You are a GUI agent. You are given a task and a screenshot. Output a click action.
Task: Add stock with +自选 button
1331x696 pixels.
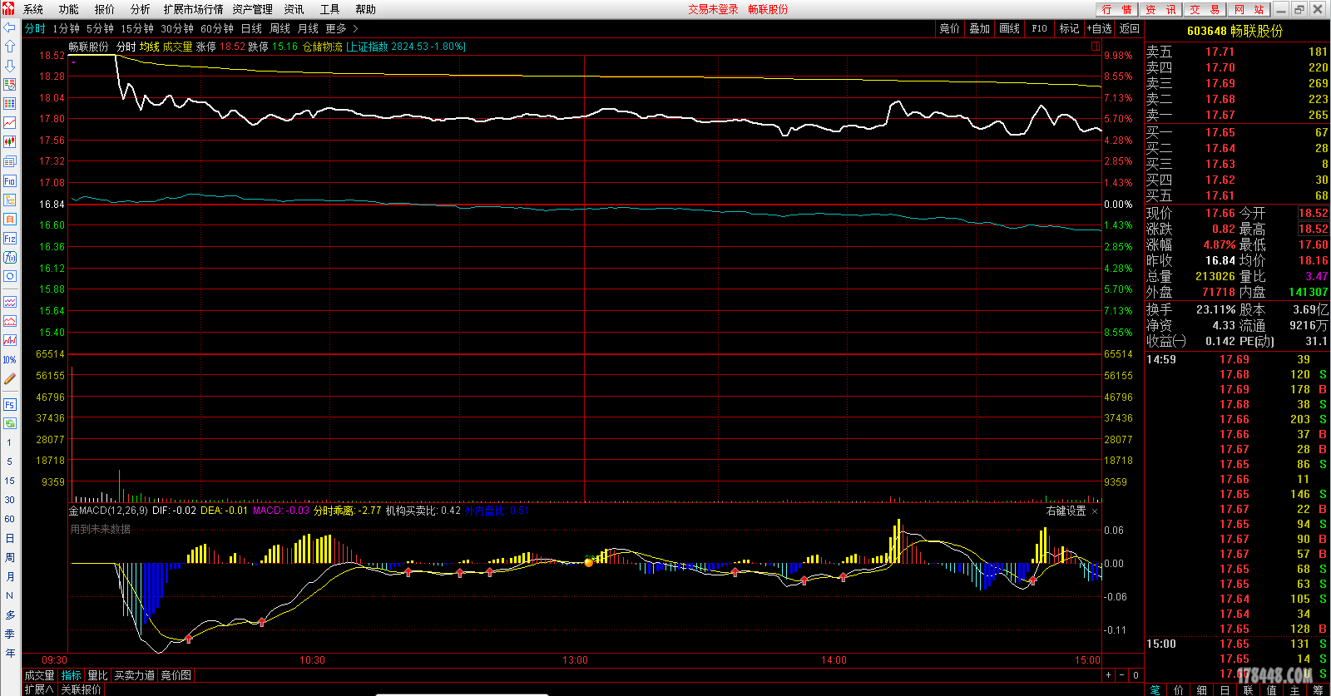(x=1099, y=28)
